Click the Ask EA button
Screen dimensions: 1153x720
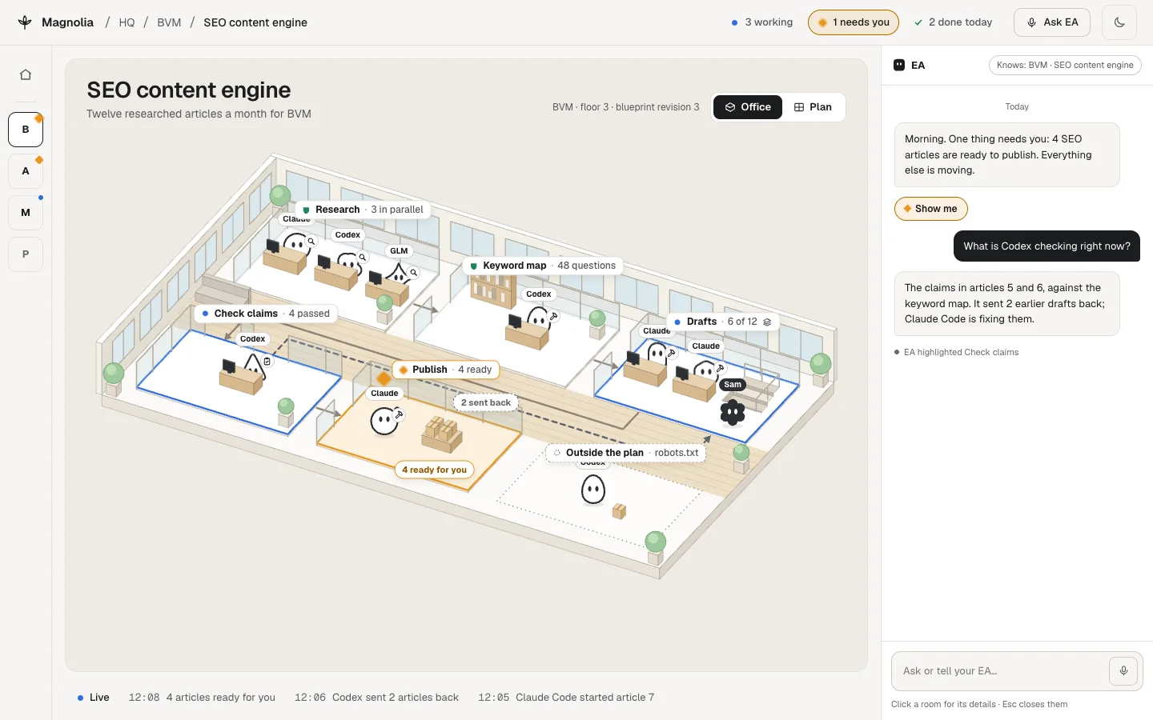pyautogui.click(x=1053, y=22)
